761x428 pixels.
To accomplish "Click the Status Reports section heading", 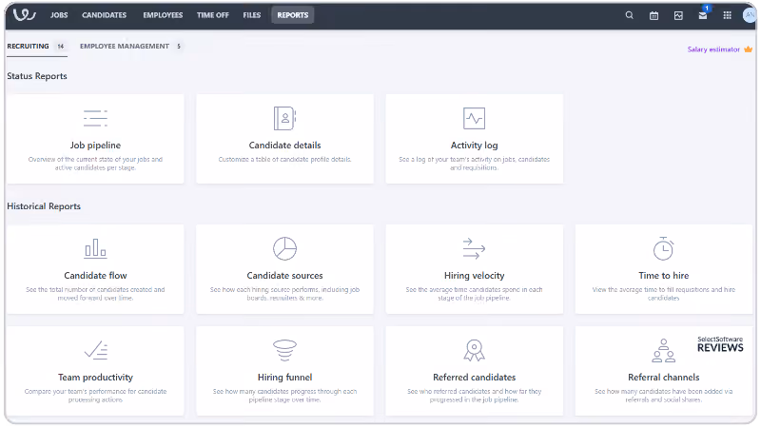I will click(37, 76).
